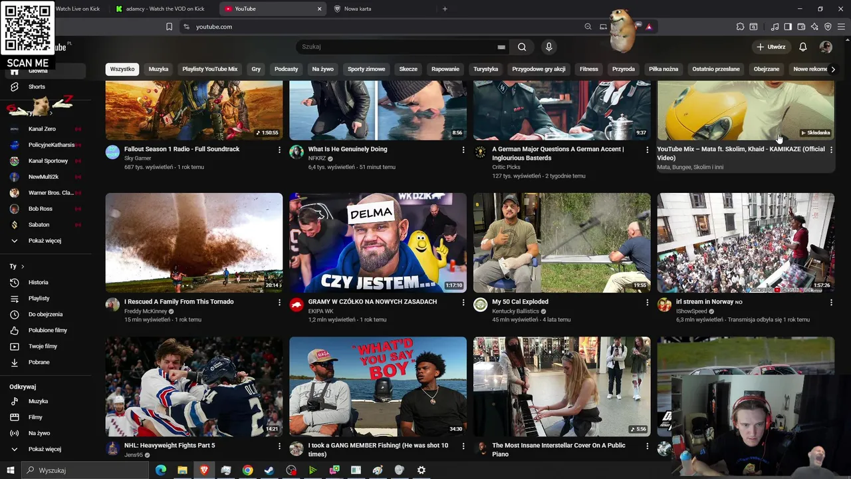Select the Ostatnio przesłane chip

pyautogui.click(x=716, y=69)
